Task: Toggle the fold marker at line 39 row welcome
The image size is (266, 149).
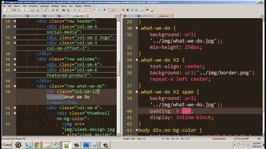Action: (x=15, y=59)
